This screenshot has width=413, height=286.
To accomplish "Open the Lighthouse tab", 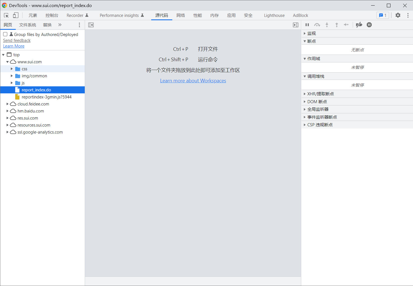I will tap(274, 15).
